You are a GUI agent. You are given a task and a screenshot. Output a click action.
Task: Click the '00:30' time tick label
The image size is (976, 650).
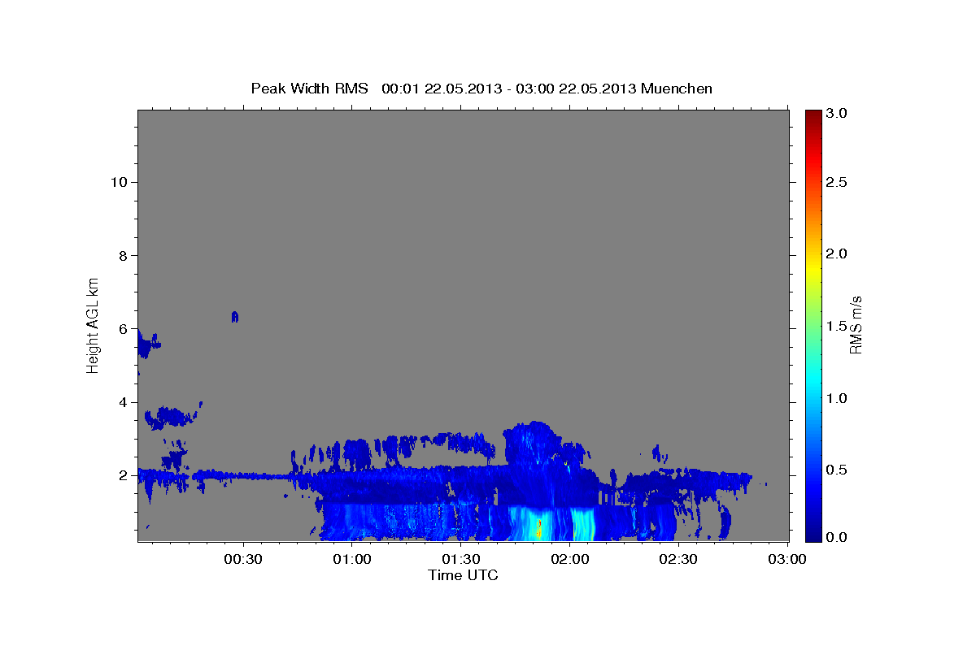(x=243, y=559)
